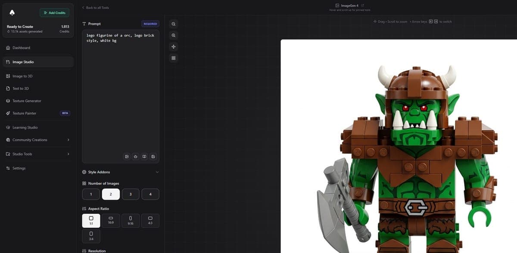Click the BETA badge next to Texture Painter
The width and height of the screenshot is (517, 253).
(65, 113)
